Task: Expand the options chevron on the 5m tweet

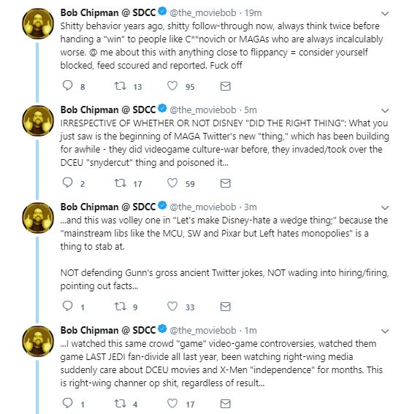Action: click(x=385, y=111)
